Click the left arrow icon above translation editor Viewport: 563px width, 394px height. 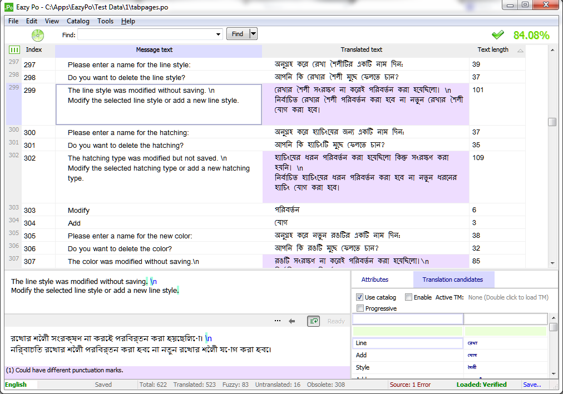point(292,321)
